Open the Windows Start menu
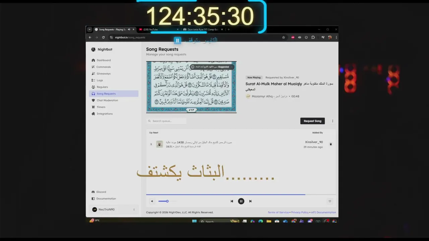The height and width of the screenshot is (241, 429). tap(194, 221)
